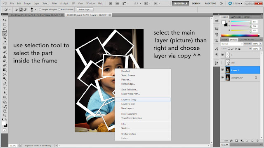Screen dimensions: 264x148
Task: Select the Quick Selection tool in toolbox
Action: (x=5, y=33)
